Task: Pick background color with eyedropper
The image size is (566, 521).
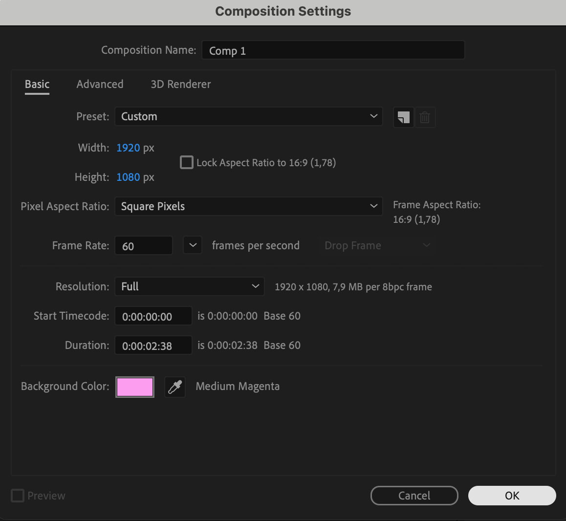Action: 175,387
